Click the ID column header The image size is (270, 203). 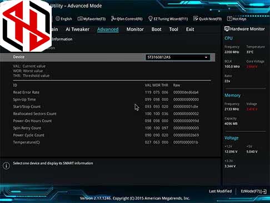[15, 85]
